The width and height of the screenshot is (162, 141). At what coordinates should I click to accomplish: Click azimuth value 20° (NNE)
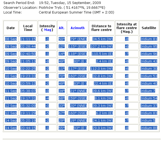coord(78,106)
